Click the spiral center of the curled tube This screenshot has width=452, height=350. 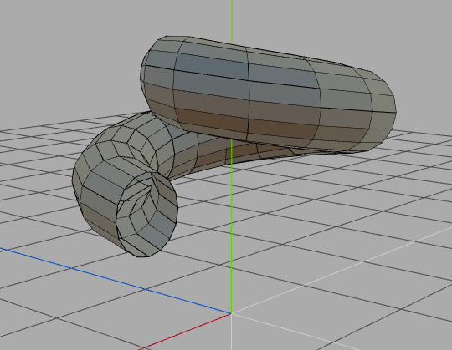(151, 187)
